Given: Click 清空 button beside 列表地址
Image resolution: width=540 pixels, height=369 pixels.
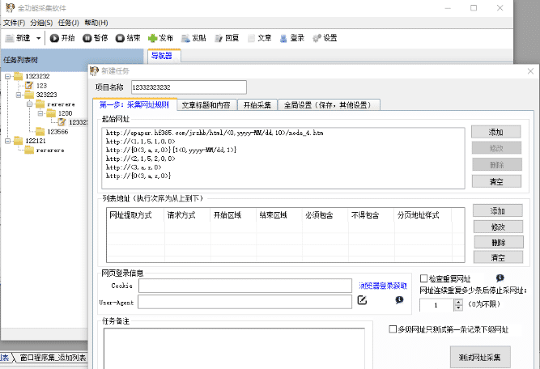Looking at the screenshot, I should click(x=498, y=257).
